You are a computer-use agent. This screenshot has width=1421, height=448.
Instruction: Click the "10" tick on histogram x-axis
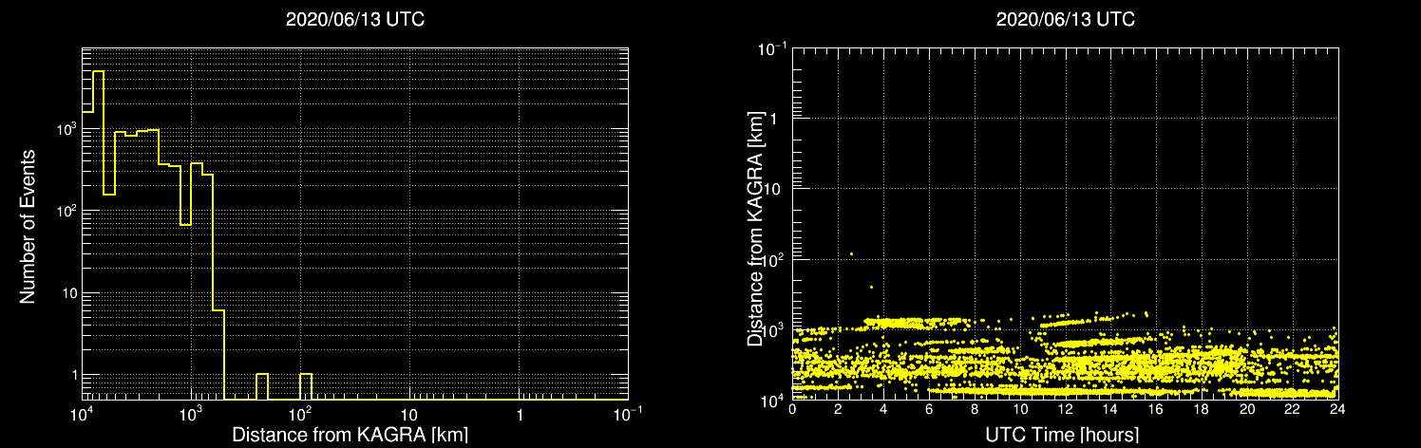pos(409,417)
